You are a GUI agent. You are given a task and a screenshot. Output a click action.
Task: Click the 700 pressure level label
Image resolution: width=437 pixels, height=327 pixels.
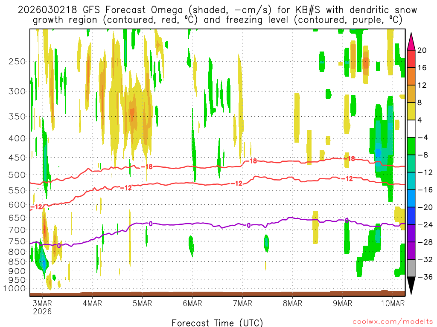(x=17, y=230)
